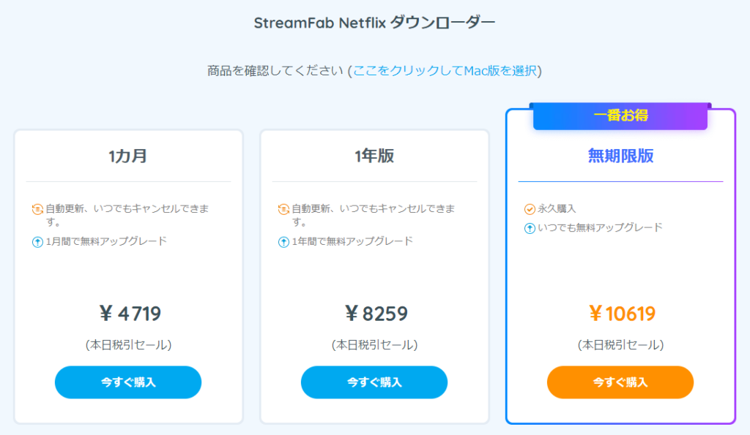Click the ¥4719 price
This screenshot has width=750, height=435.
coord(130,314)
